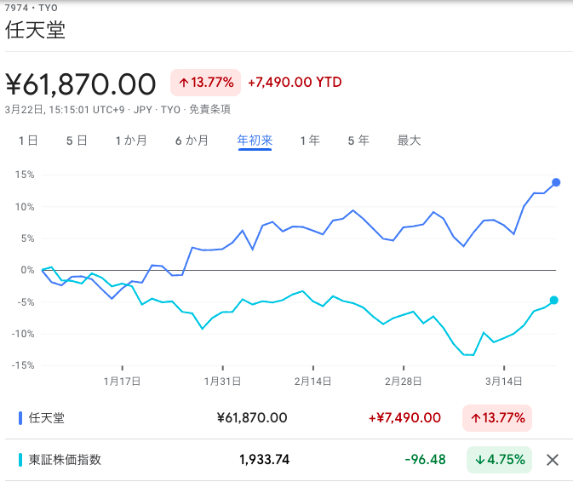Select the 1日 time range tab
The image size is (573, 482).
(28, 141)
